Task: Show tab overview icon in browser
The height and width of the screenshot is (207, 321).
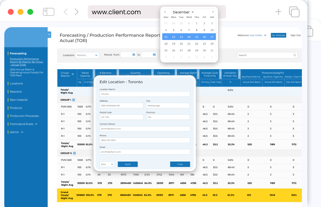Action: click(294, 12)
